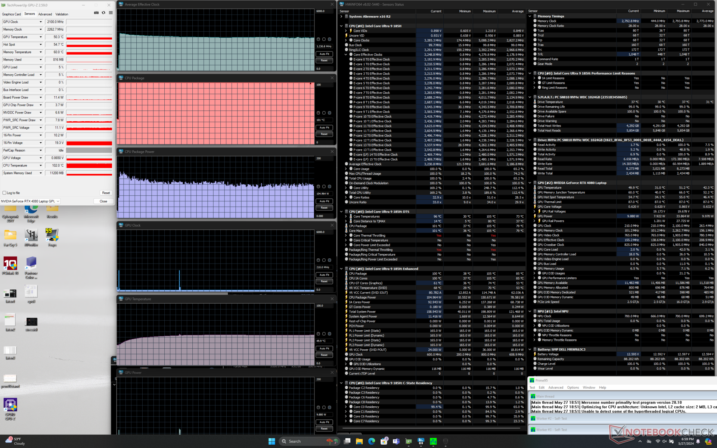Click the GPU-Z refresh icon
717x448 pixels.
point(103,13)
